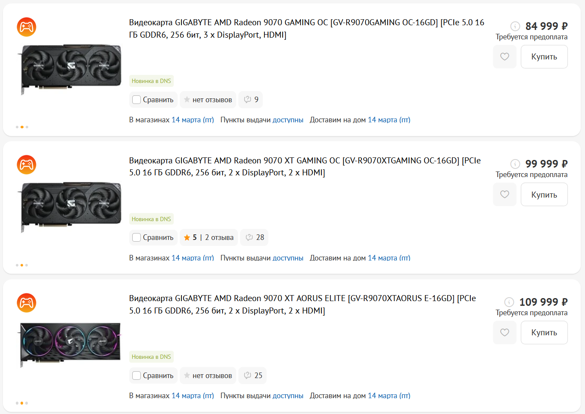The width and height of the screenshot is (585, 414).
Task: Open 5 star 2 отзыва rating
Action: 209,237
